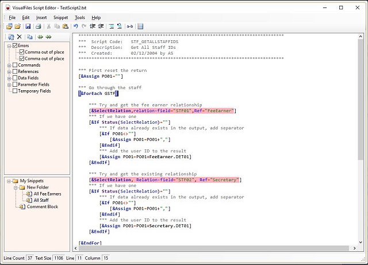Click the green next arrows icon
The height and width of the screenshot is (265, 368).
coord(48,37)
